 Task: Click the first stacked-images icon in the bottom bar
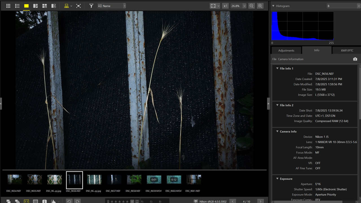8,201
